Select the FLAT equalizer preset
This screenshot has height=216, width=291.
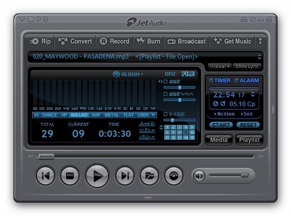pyautogui.click(x=129, y=115)
